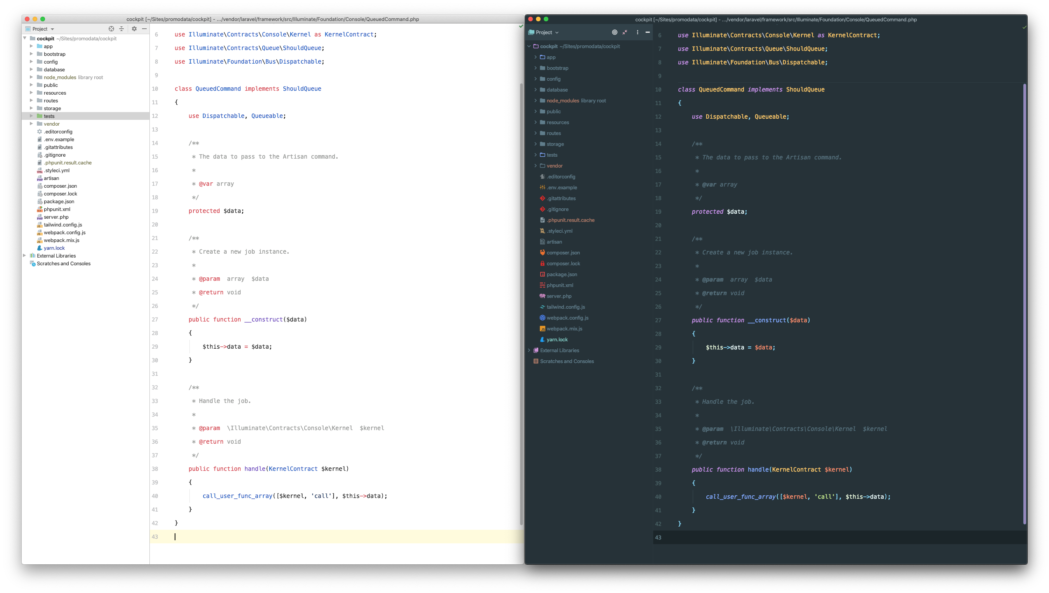Viewport: 1049px width, 593px height.
Task: Click the more options icon in right panel header
Action: 637,32
